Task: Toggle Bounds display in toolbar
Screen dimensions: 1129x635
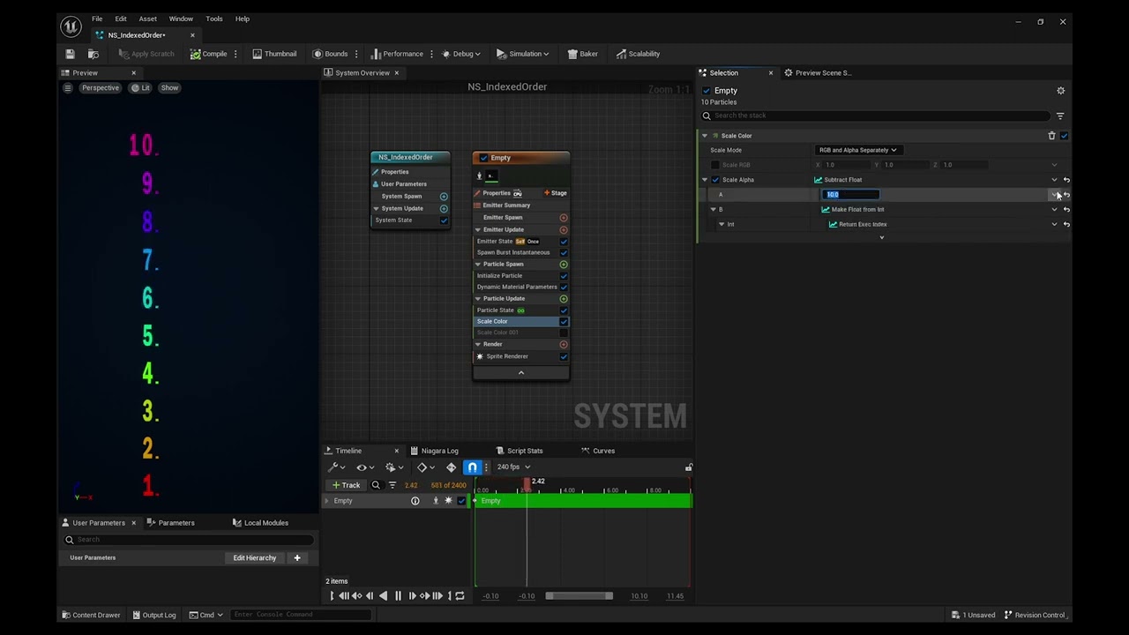Action: pos(331,54)
